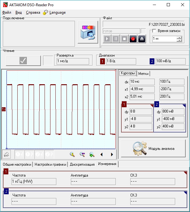Select channel 2 second cursor tool
The width and height of the screenshot is (190, 212).
[x=49, y=154]
